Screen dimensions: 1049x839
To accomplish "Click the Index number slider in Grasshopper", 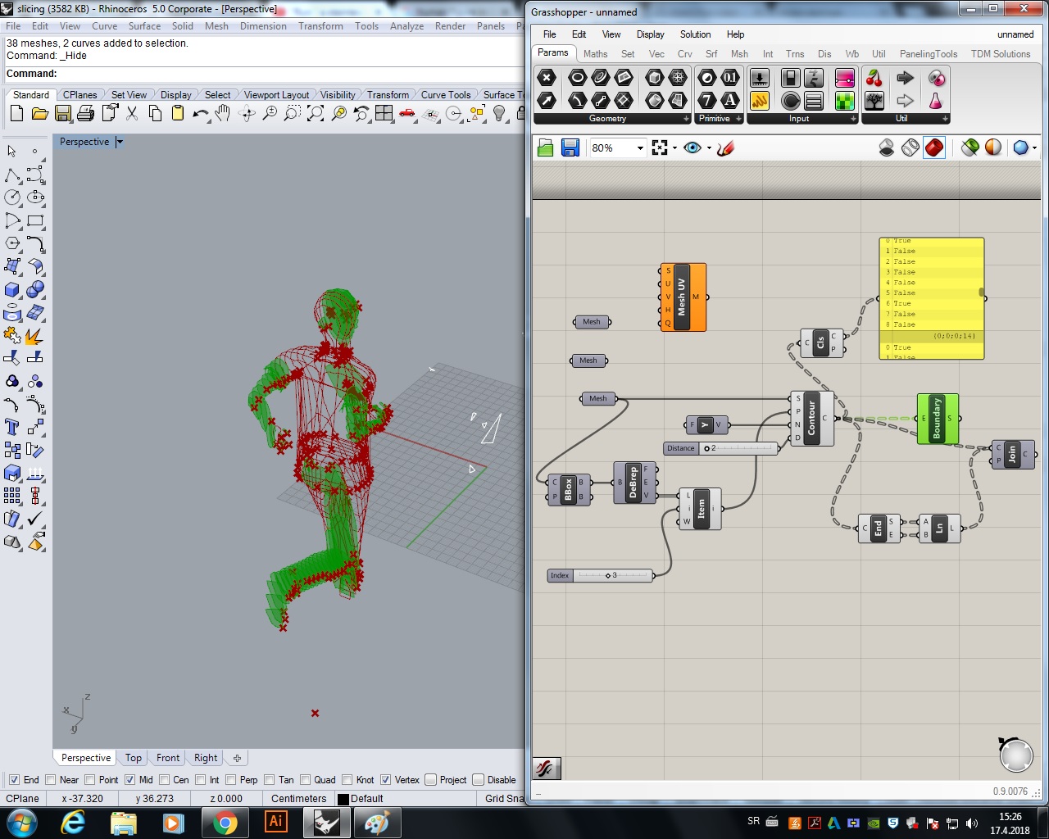I will 600,575.
